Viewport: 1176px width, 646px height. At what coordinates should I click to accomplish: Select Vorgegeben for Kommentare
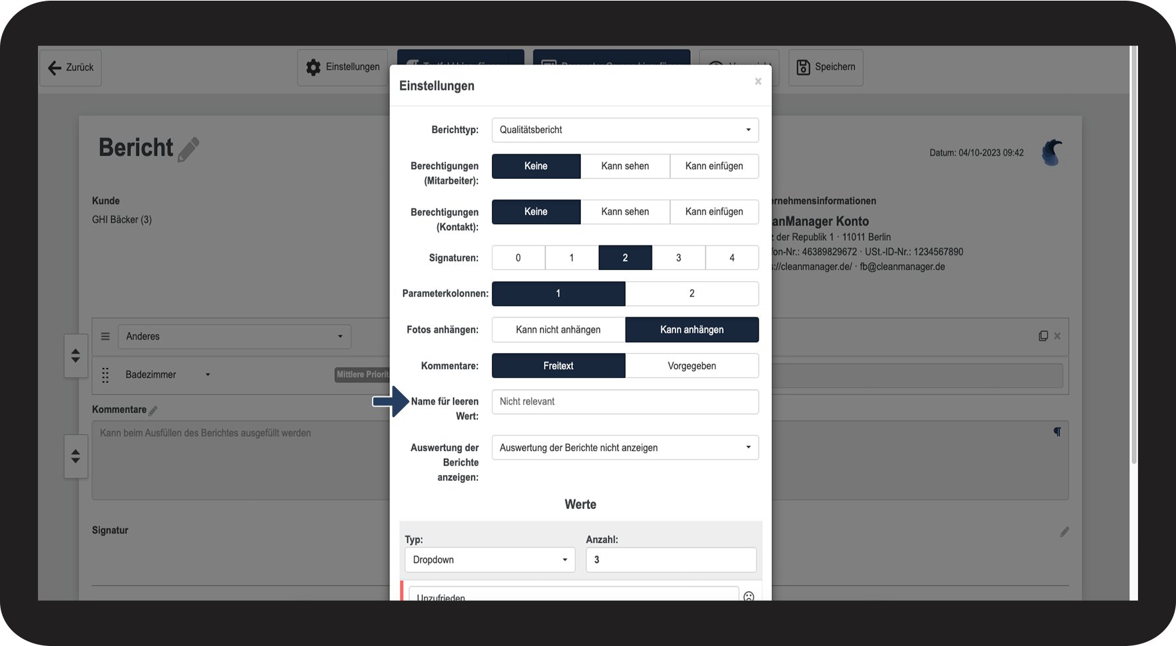tap(692, 366)
